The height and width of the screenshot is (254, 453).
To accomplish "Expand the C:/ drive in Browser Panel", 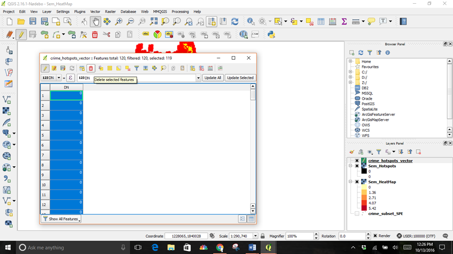I will coord(350,72).
